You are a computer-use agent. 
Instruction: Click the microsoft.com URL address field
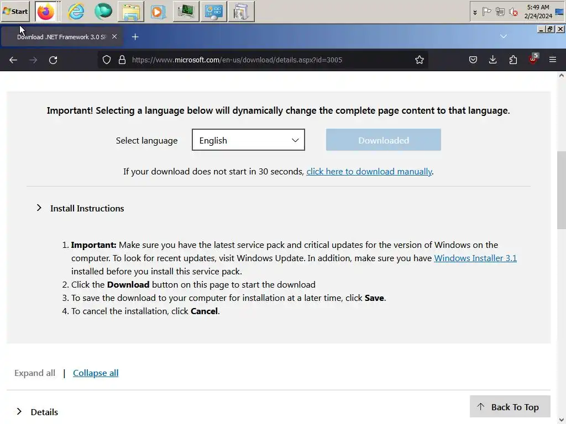237,60
